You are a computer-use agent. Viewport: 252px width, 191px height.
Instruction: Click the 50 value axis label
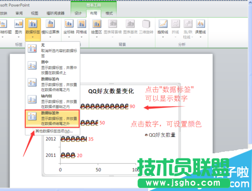tap(98, 170)
